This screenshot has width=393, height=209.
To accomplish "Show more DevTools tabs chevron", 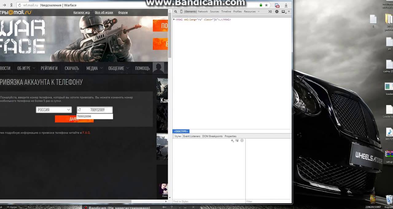I will point(259,12).
